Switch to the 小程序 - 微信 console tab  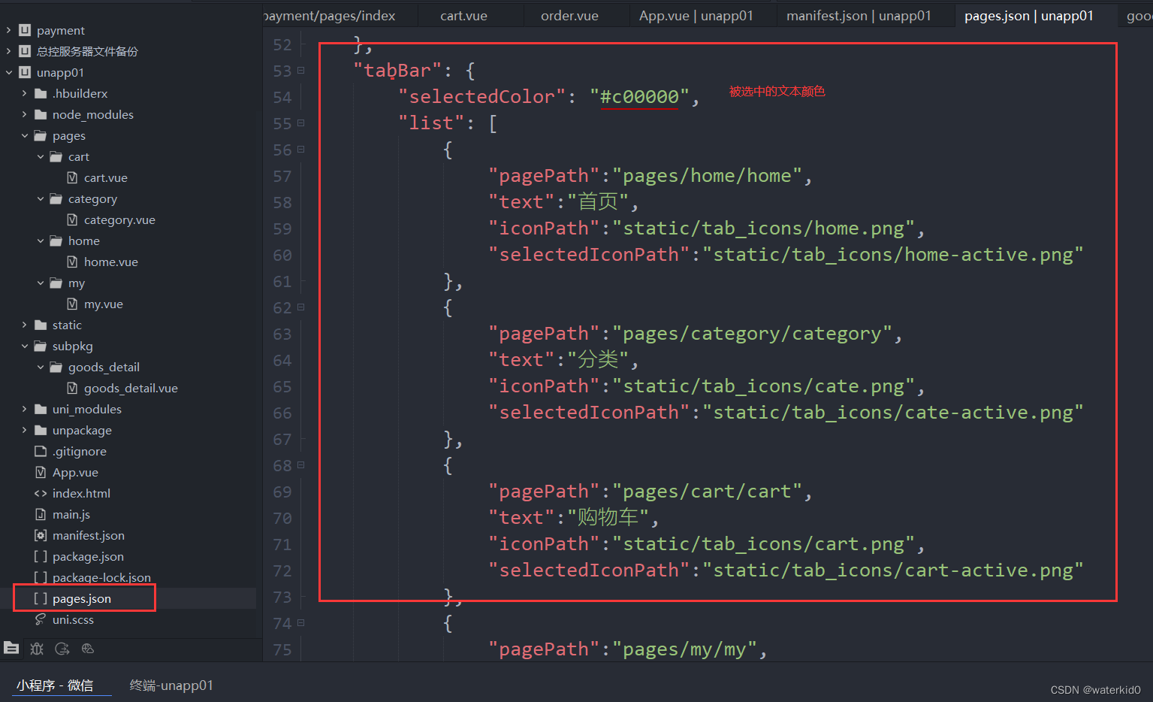click(55, 685)
